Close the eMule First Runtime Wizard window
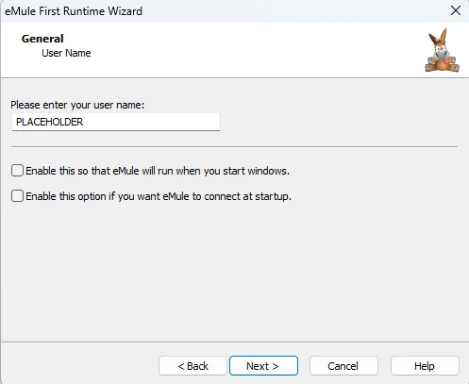 (456, 10)
